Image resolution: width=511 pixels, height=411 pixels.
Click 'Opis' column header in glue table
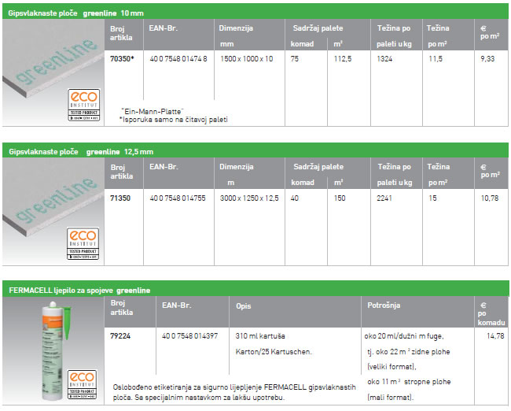click(x=244, y=306)
